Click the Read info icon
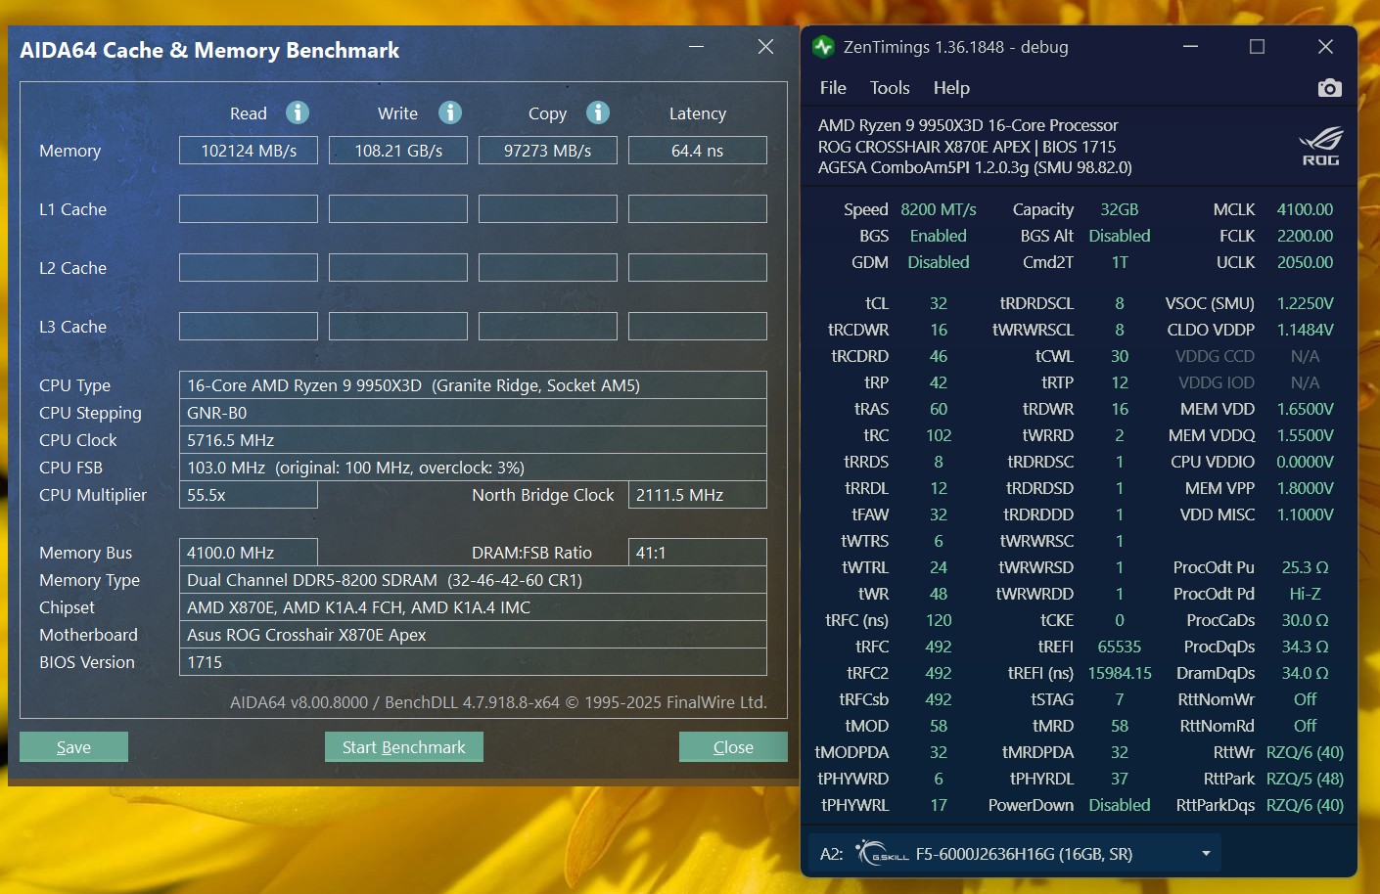The image size is (1380, 894). coord(298,112)
